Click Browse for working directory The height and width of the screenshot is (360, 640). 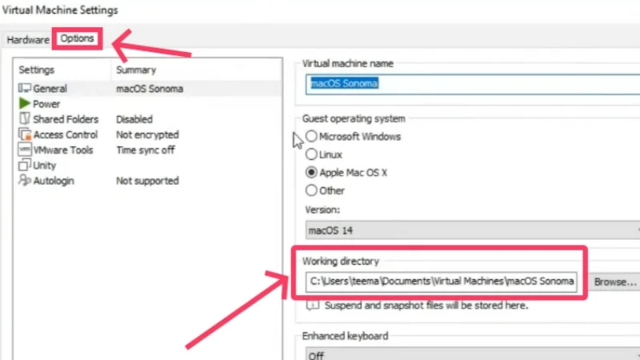pos(614,282)
